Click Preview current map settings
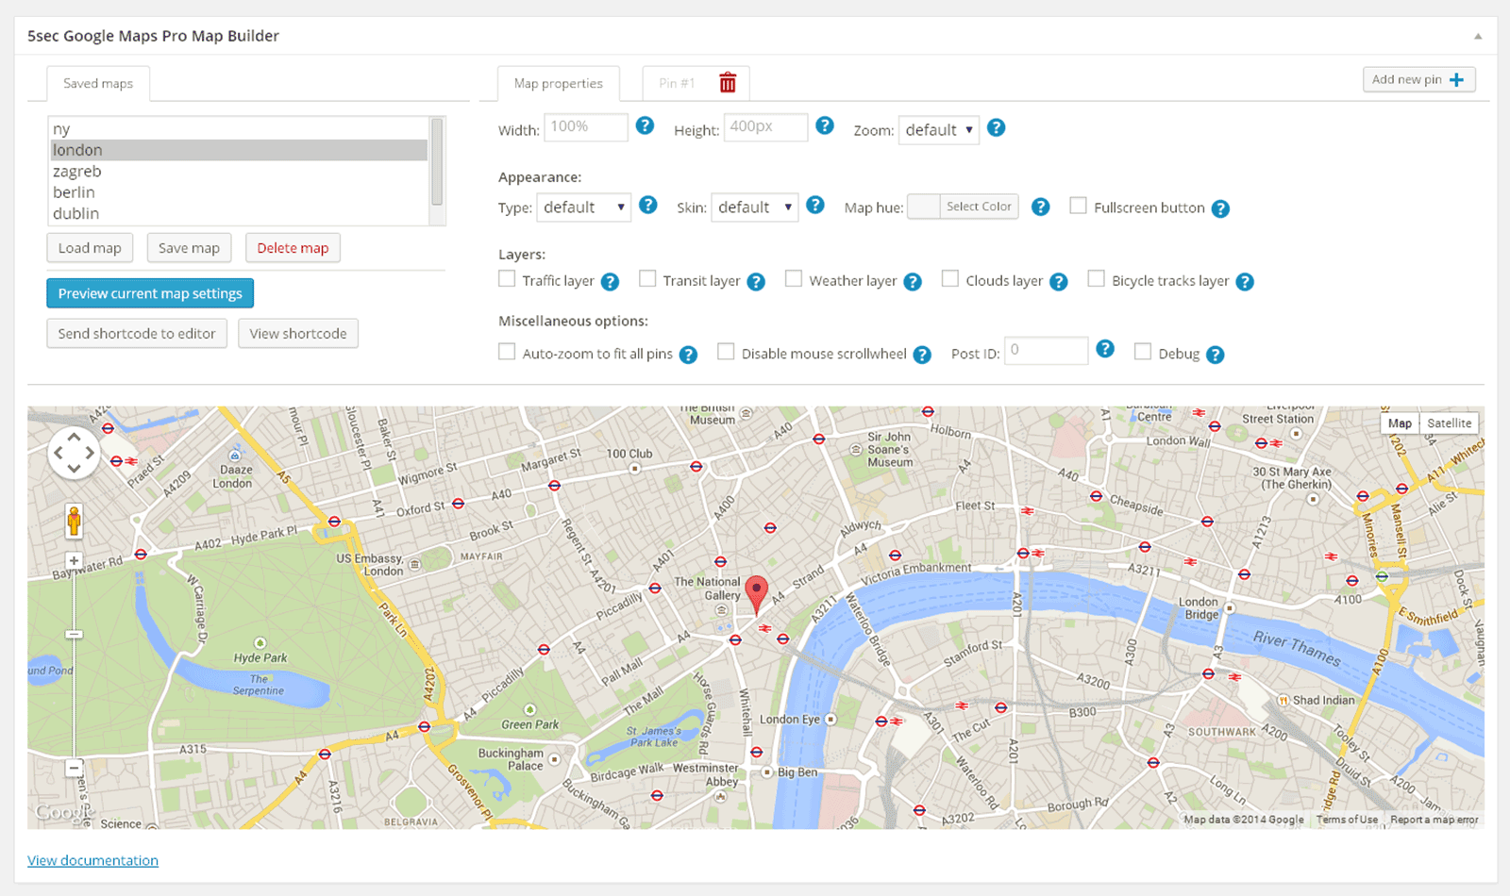1510x896 pixels. [149, 292]
